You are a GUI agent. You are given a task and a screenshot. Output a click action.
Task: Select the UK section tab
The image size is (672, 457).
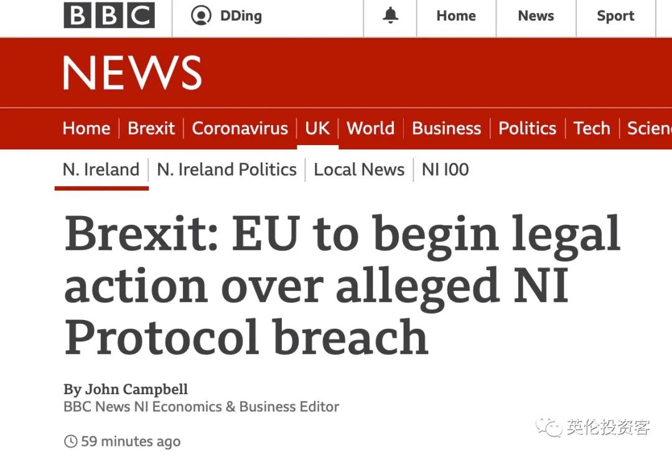pyautogui.click(x=317, y=128)
